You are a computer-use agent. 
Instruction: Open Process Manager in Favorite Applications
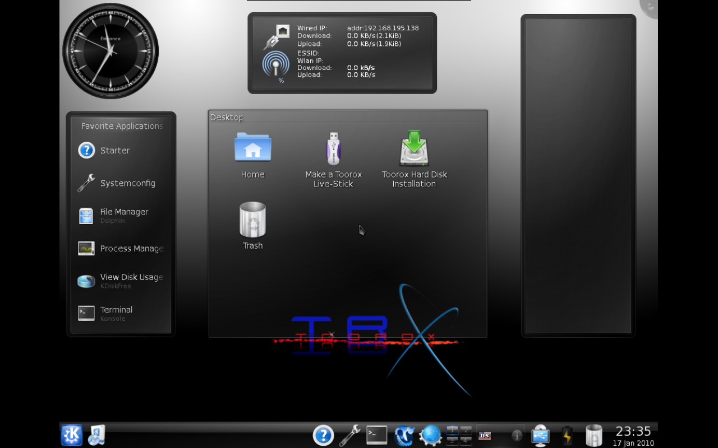tap(121, 248)
